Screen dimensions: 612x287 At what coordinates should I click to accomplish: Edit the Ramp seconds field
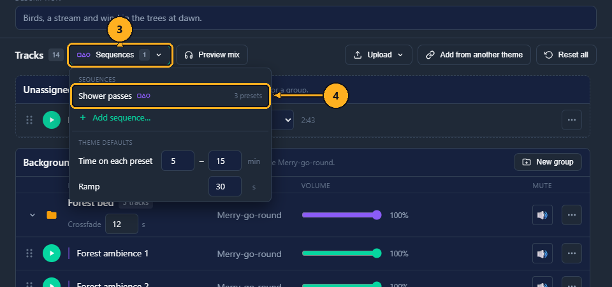[x=224, y=187]
